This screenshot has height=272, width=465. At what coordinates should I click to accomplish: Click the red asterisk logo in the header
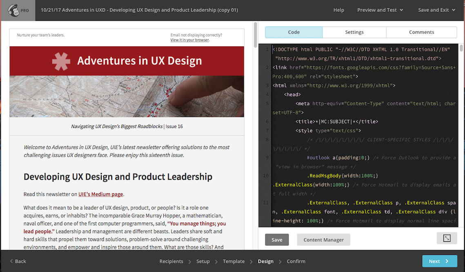click(x=61, y=61)
